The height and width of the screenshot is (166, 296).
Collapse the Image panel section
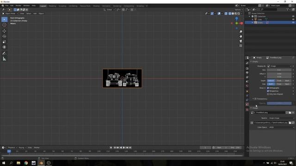click(251, 108)
